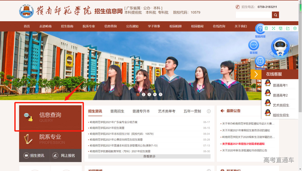
Task: Expand more tabs via circled arrow beside 五年一贯制
Action: 209,111
